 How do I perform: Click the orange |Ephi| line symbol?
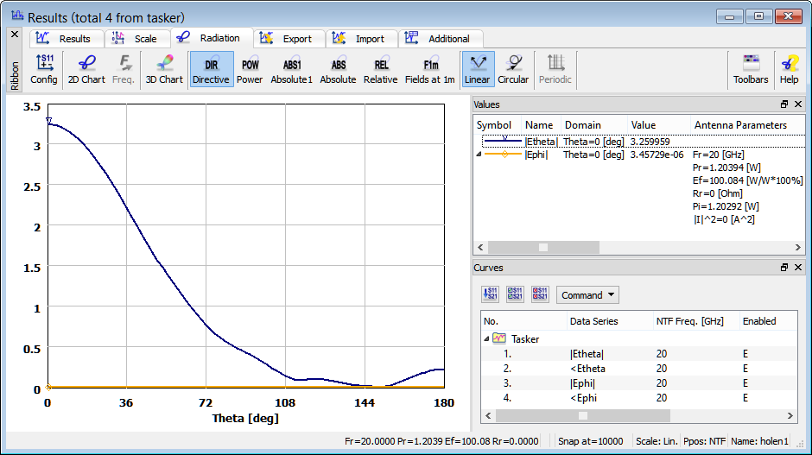(503, 155)
